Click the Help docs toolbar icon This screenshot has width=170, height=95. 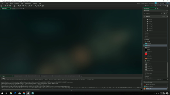tap(32, 6)
